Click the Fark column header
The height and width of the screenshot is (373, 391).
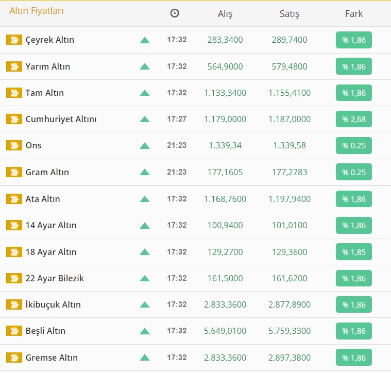[353, 14]
